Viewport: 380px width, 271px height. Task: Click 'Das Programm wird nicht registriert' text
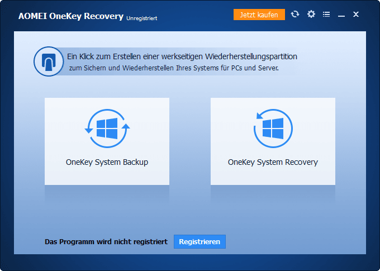106,242
